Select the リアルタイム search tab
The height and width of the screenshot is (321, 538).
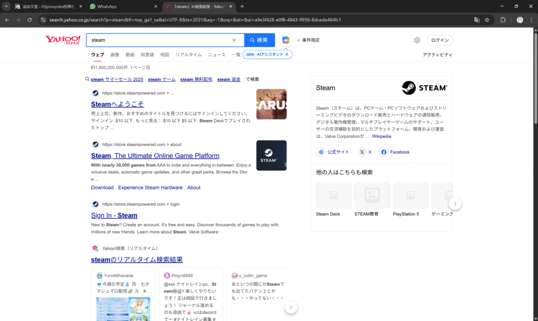189,55
